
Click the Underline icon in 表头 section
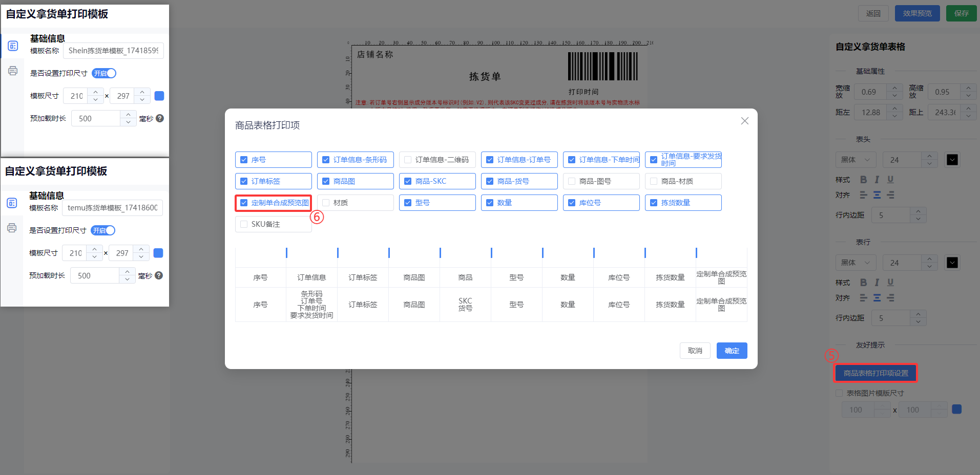point(890,180)
